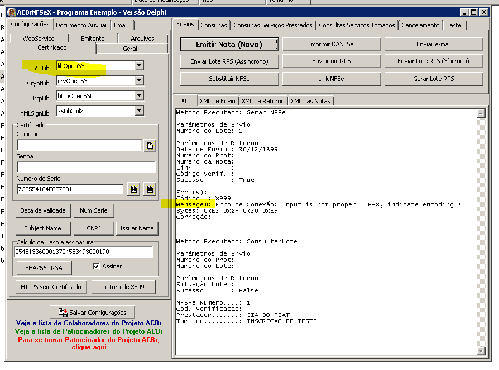The width and height of the screenshot is (499, 370).
Task: Click Imprimir DANFSe button
Action: (x=332, y=44)
